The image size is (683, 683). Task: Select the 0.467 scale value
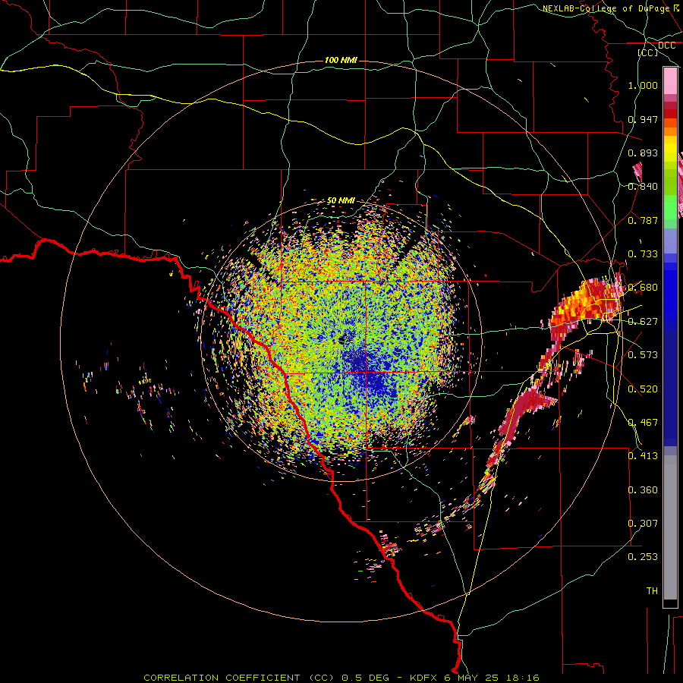tap(643, 423)
